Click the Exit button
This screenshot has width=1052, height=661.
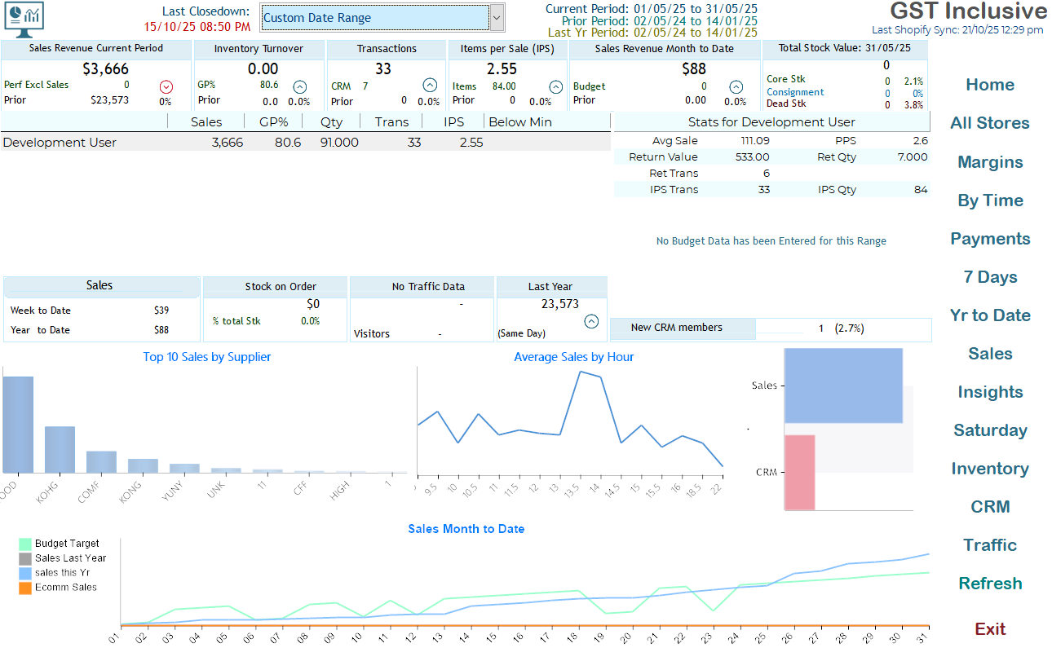pos(989,628)
